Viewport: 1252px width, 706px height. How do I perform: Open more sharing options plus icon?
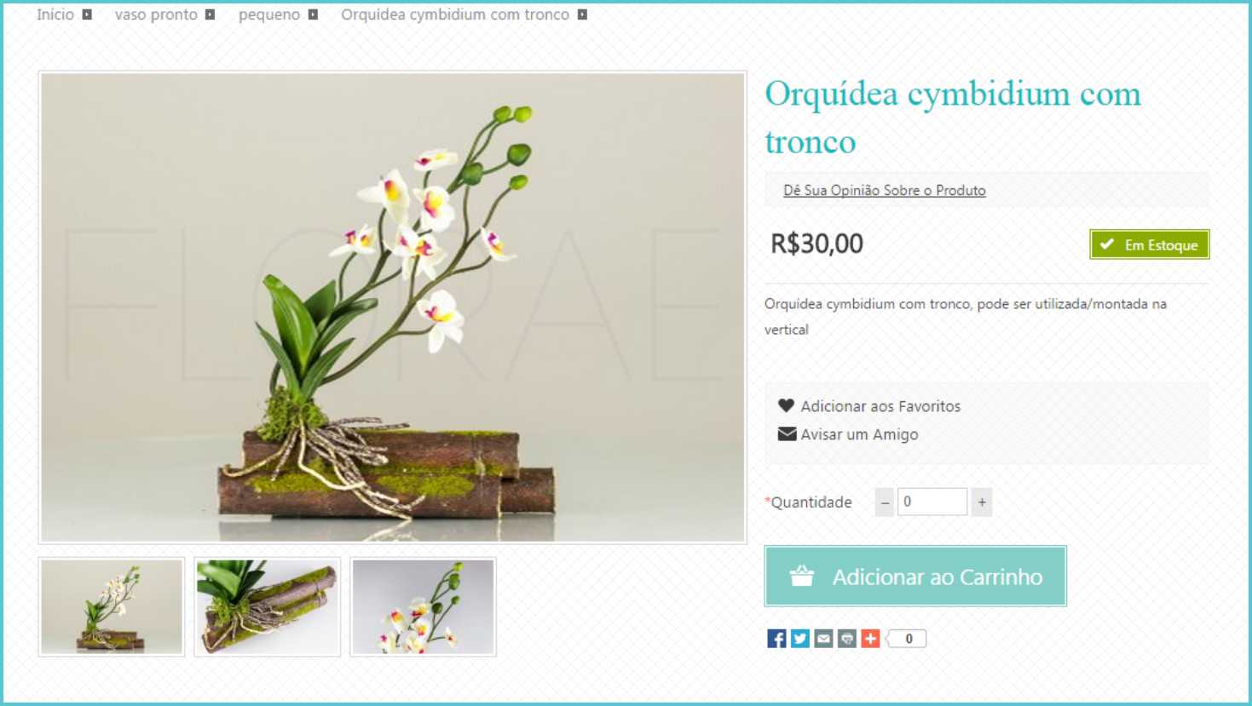click(870, 639)
